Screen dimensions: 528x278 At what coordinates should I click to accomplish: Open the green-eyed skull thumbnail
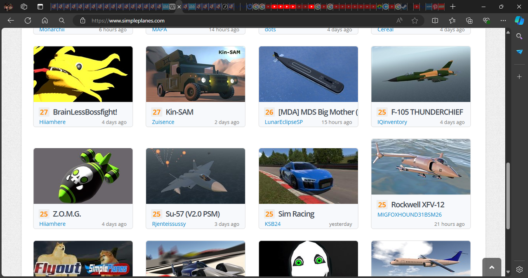click(x=309, y=259)
